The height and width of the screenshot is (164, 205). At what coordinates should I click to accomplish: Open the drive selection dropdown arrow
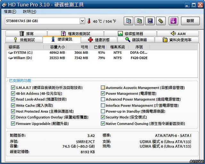[x=82, y=21]
